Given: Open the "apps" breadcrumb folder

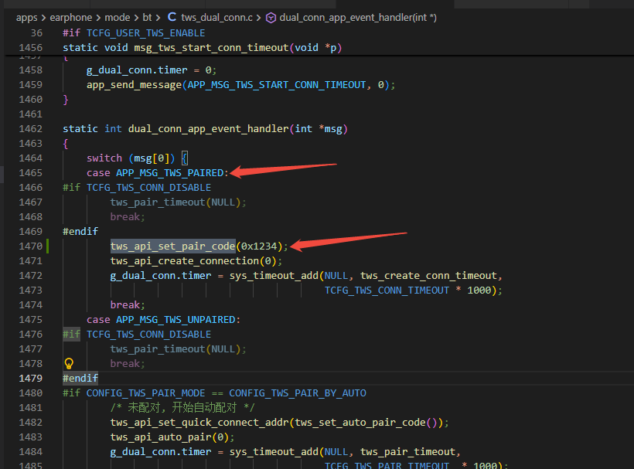Looking at the screenshot, I should coord(27,18).
